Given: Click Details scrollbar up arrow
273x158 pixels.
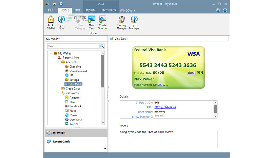Looking at the screenshot, I should pos(216,103).
